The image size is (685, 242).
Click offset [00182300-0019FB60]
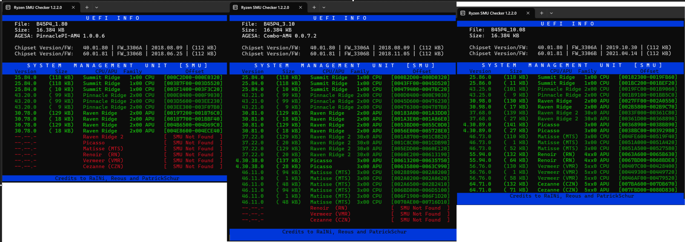tap(648, 77)
